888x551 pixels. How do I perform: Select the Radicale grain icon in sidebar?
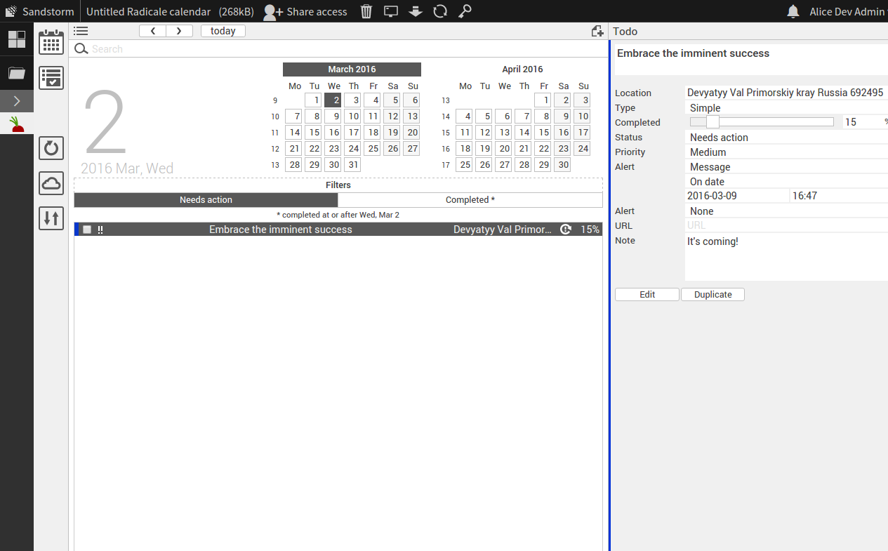tap(17, 125)
